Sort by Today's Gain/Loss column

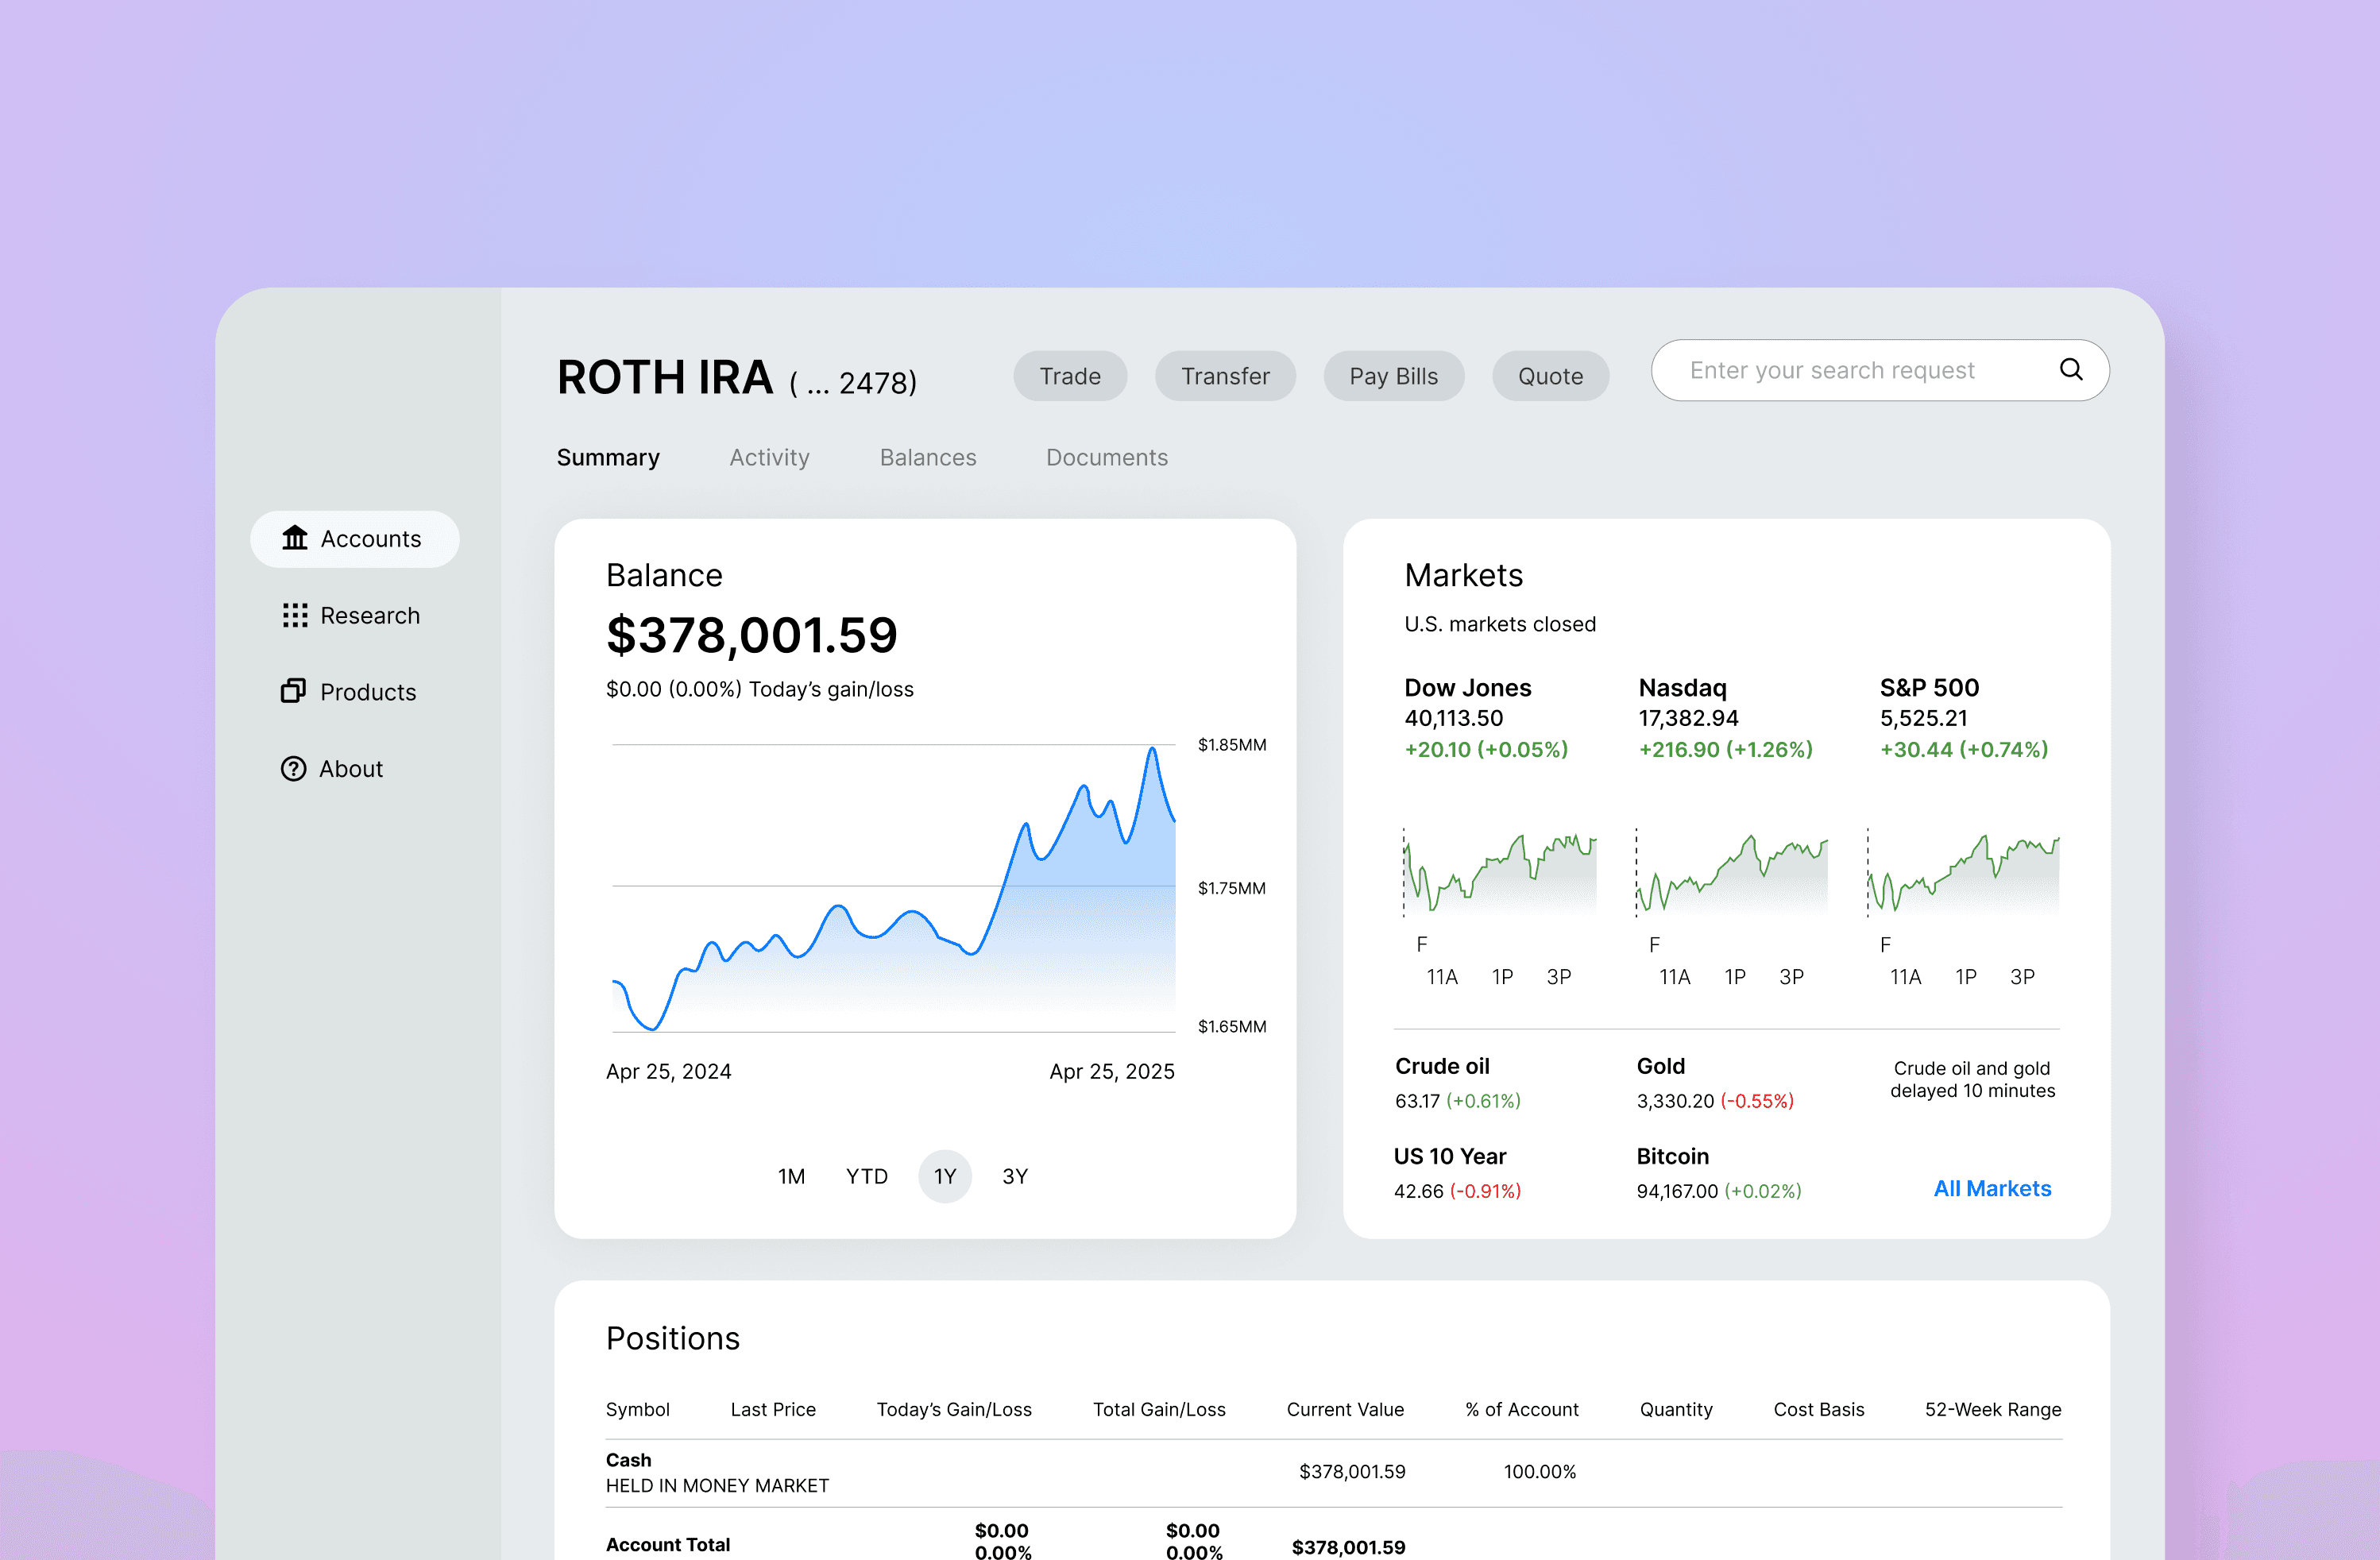coord(954,1409)
